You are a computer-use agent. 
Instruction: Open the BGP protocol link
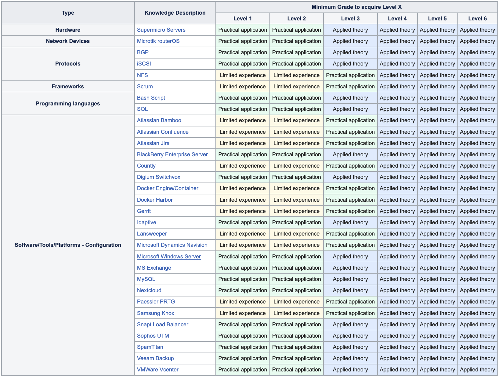[x=143, y=52]
